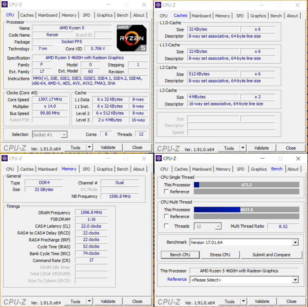This screenshot has height=307, width=308.
Task: Close the CPU-Z window showing the Bench tab
Action: tap(298, 158)
